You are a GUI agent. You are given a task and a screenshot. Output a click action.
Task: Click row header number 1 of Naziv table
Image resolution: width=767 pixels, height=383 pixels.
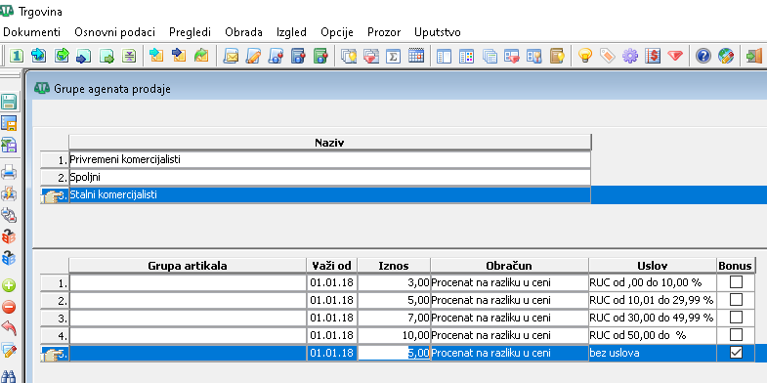point(55,160)
